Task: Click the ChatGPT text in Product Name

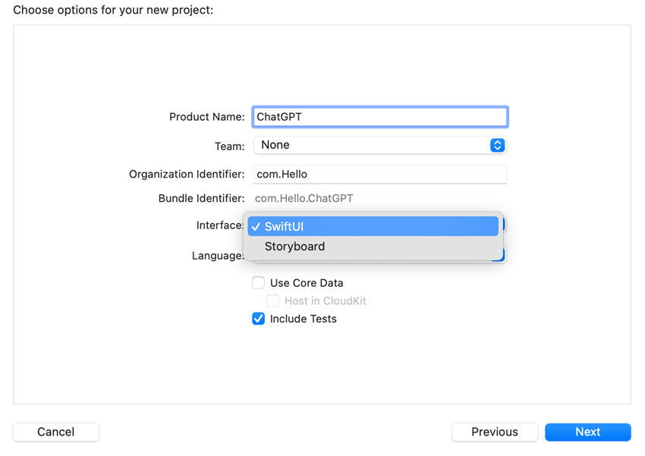Action: 278,117
